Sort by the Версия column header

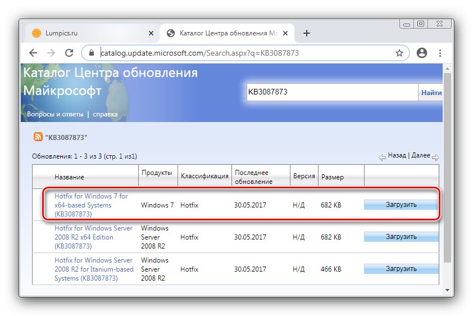[x=304, y=176]
